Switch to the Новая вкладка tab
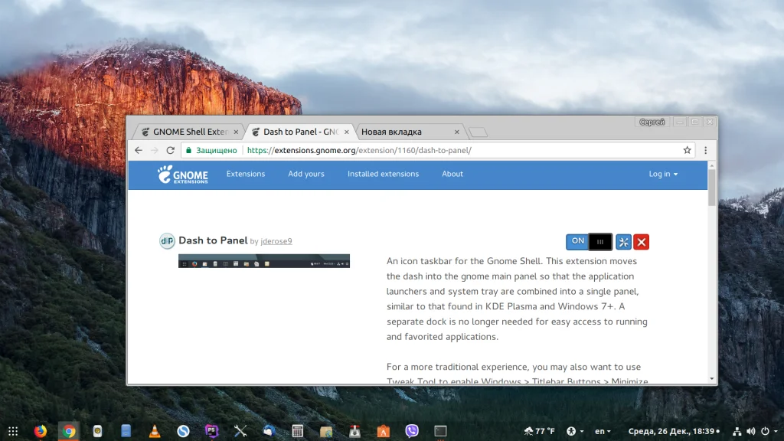 410,132
